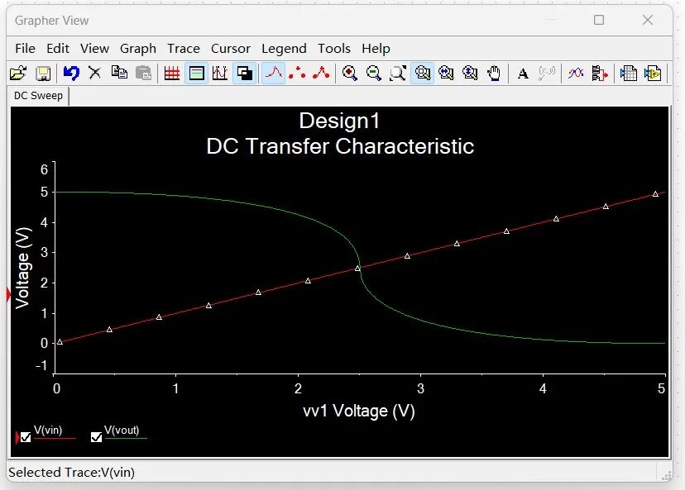
Task: Click the blue Undo arrow icon
Action: pos(71,74)
